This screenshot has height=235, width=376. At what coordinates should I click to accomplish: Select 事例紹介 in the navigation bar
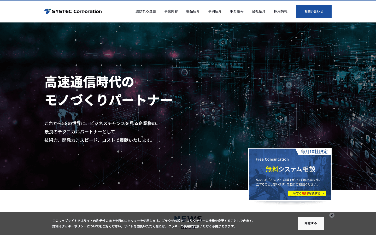[x=215, y=11]
